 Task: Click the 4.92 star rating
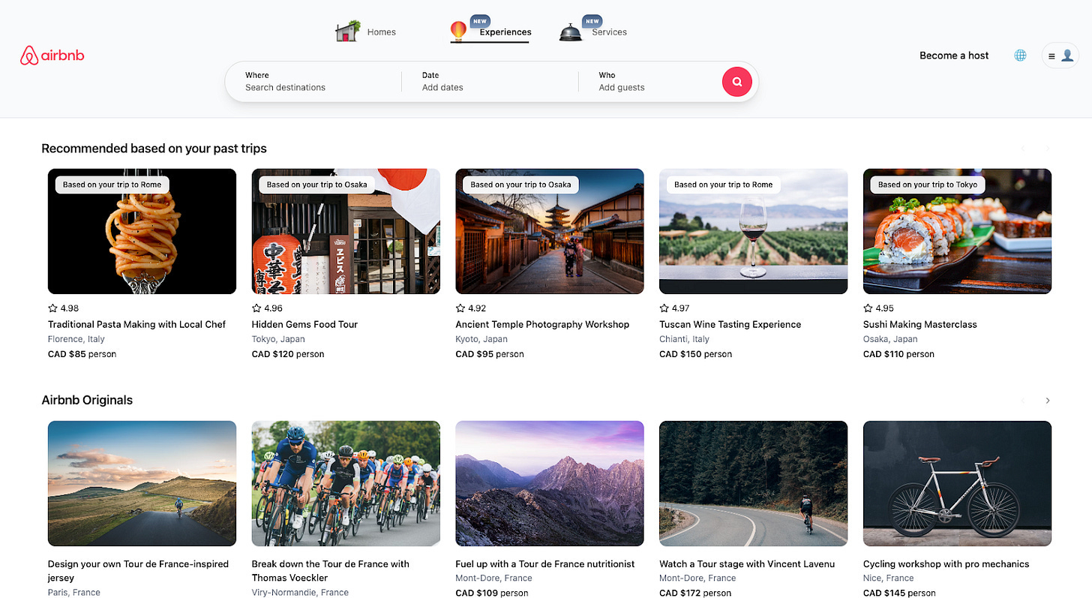[x=471, y=308]
